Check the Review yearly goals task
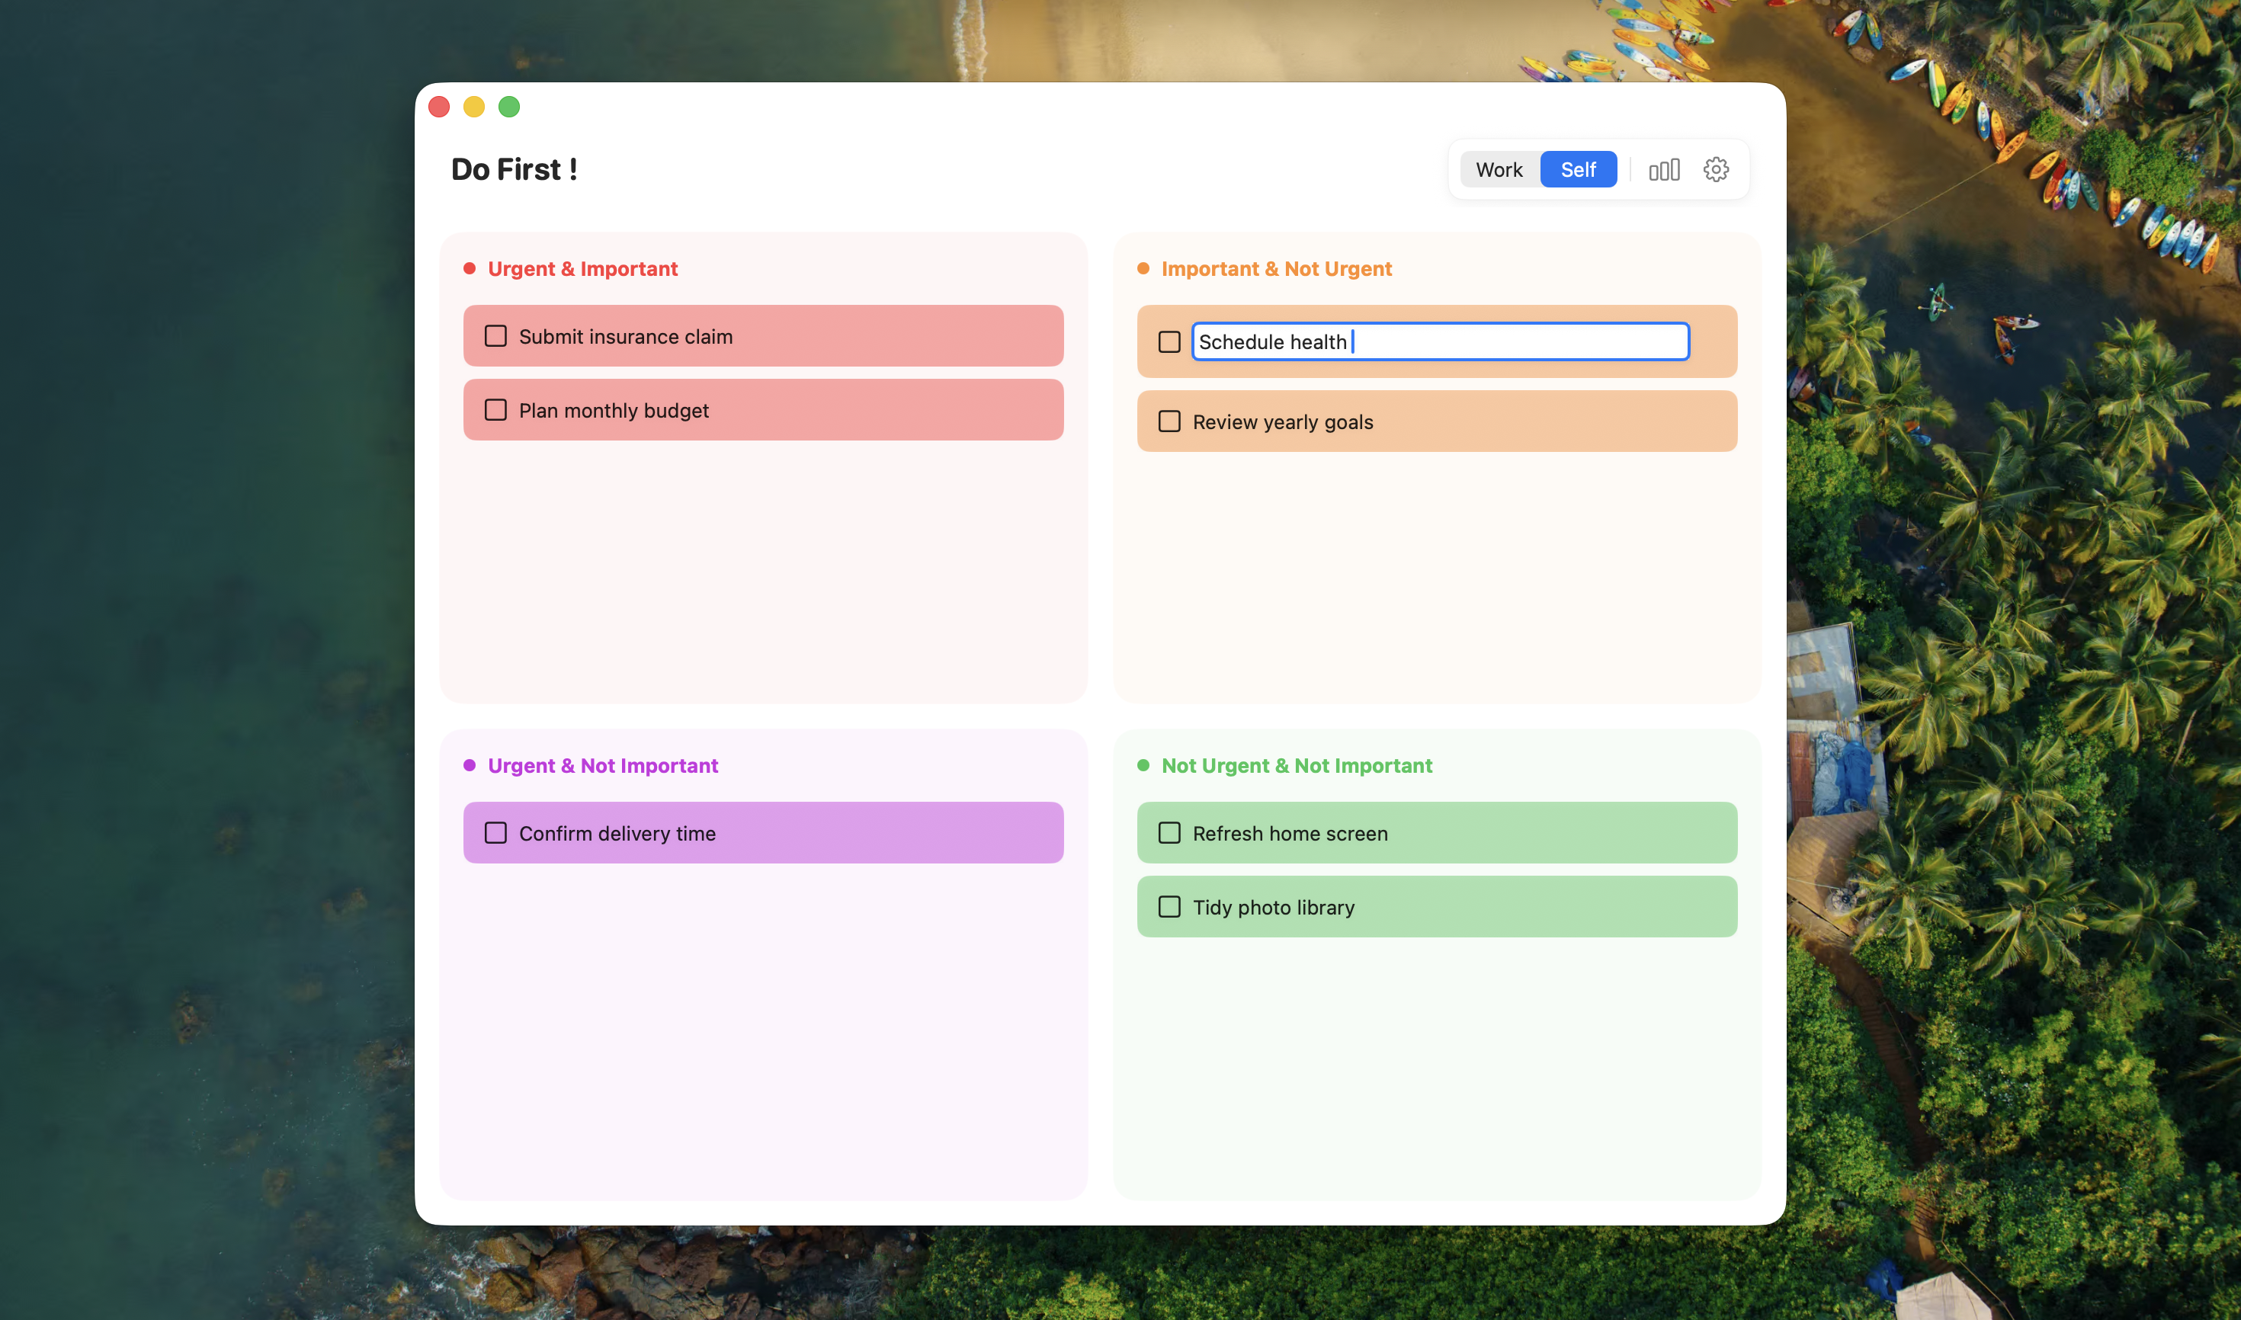This screenshot has height=1320, width=2241. pyautogui.click(x=1169, y=421)
